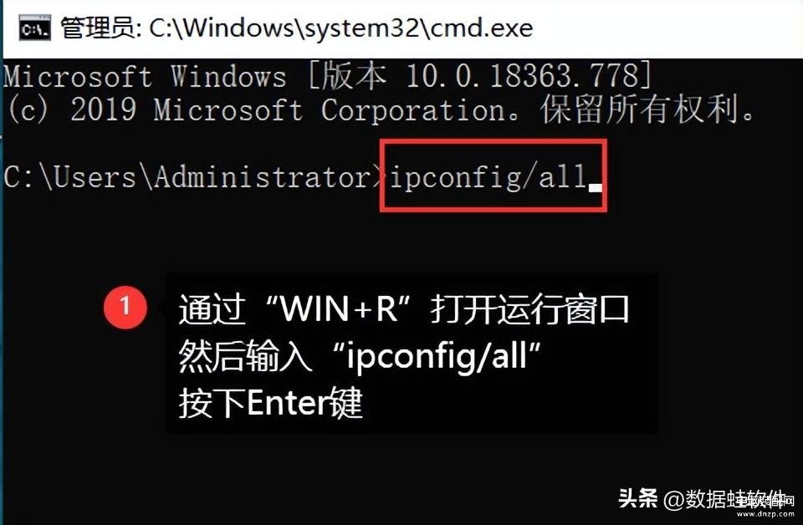Image resolution: width=803 pixels, height=525 pixels.
Task: Click the blinking cursor after ipconfig/all
Action: pyautogui.click(x=595, y=187)
